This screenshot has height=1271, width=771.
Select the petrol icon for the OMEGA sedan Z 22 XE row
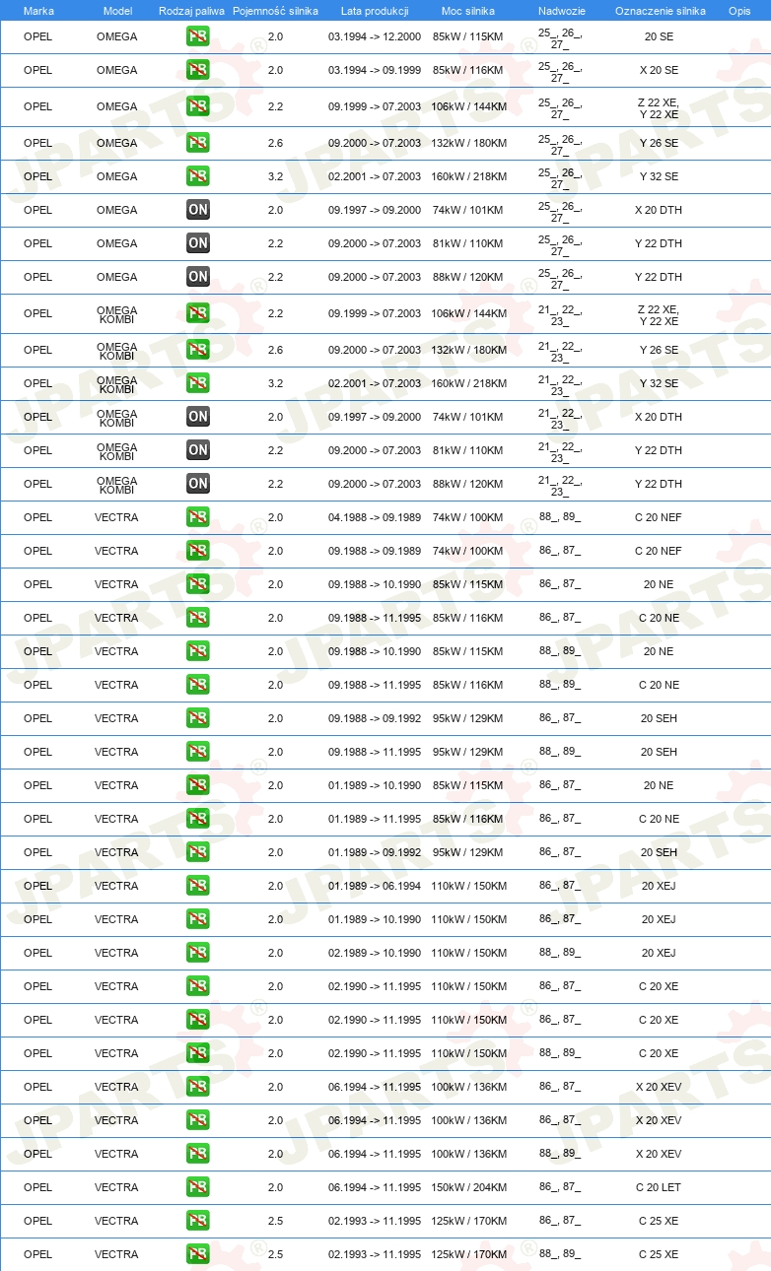tap(198, 106)
